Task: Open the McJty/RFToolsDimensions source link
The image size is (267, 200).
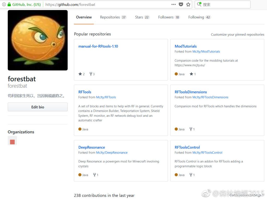Action: (210, 97)
